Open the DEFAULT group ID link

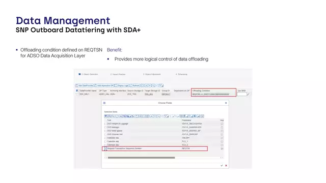(166, 94)
